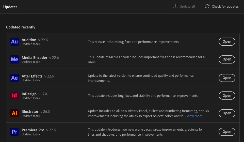Open Audition with its Open button
Screen dimensions: 244x142
click(x=227, y=42)
